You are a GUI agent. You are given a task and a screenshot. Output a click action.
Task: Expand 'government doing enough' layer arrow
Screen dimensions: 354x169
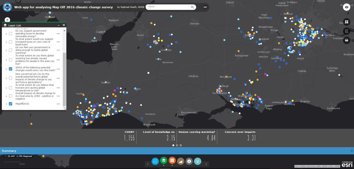(6, 50)
